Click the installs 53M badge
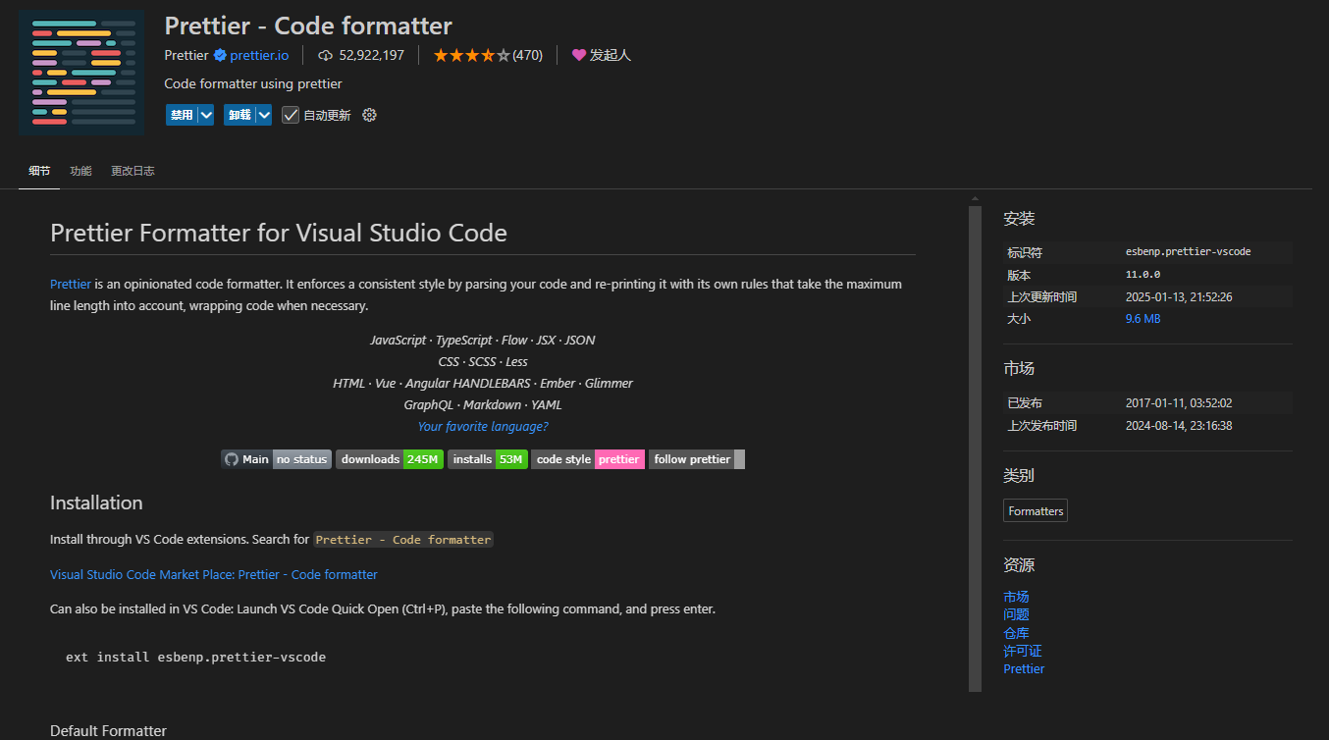Viewport: 1329px width, 740px height. click(488, 459)
